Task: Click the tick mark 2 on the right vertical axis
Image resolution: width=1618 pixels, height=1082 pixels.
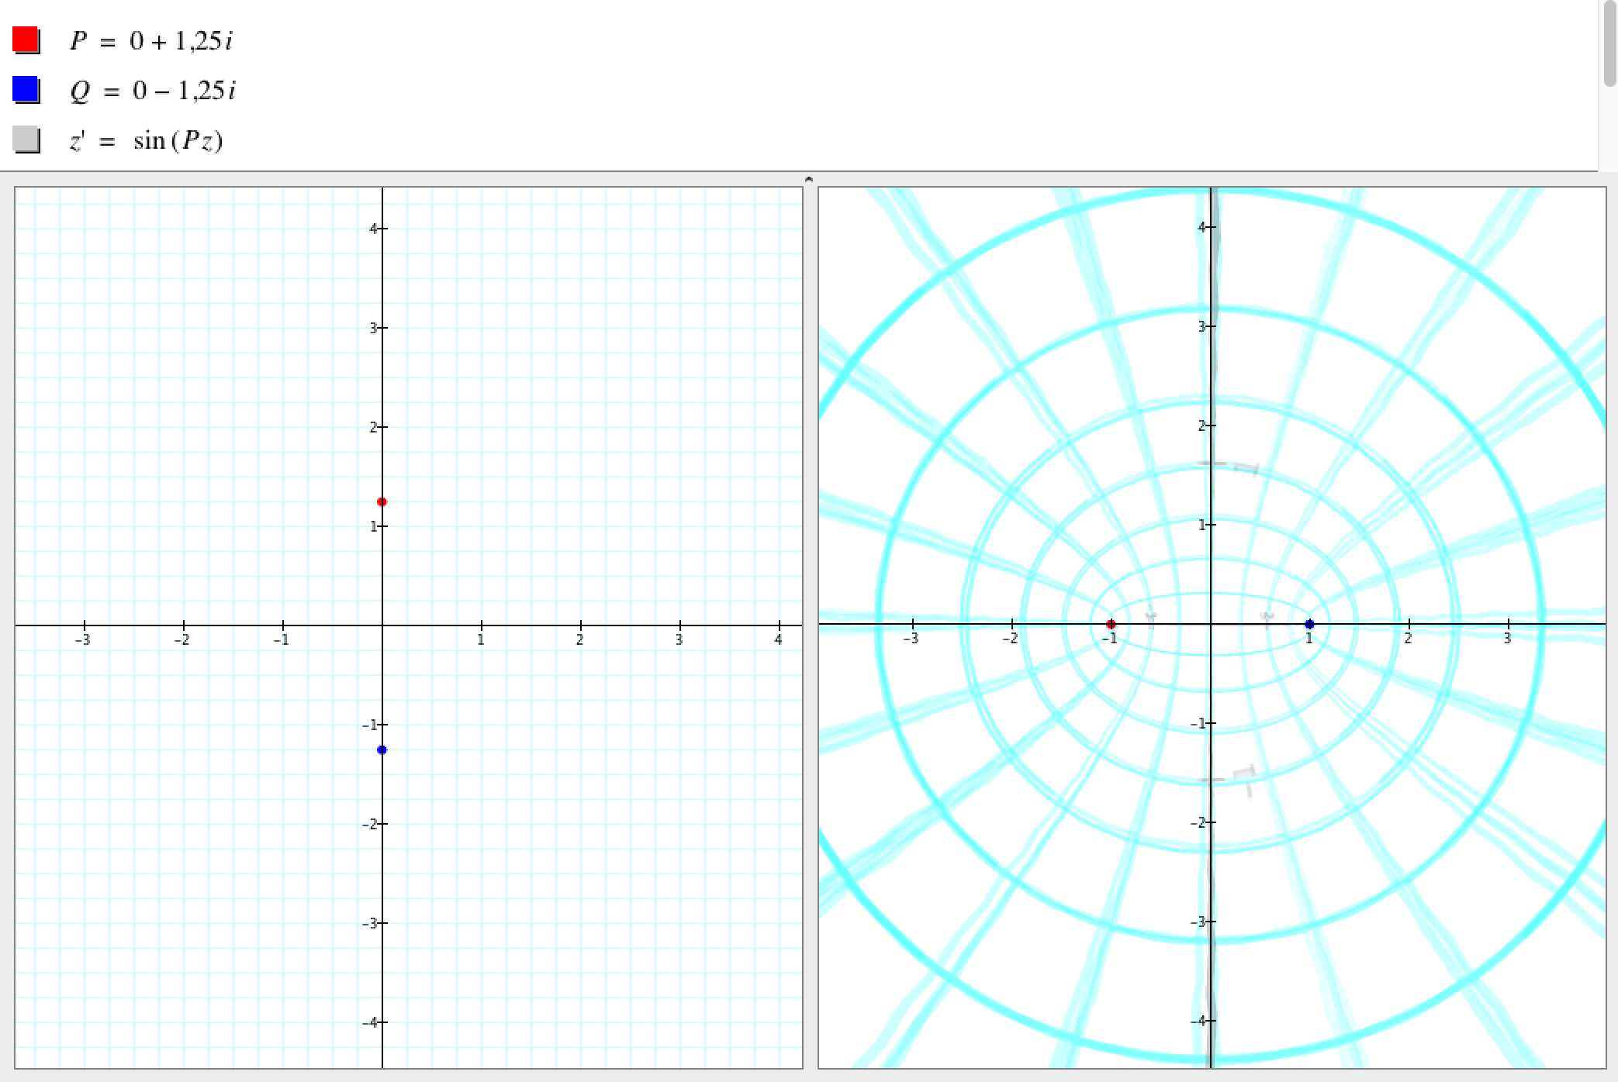Action: click(x=1211, y=426)
